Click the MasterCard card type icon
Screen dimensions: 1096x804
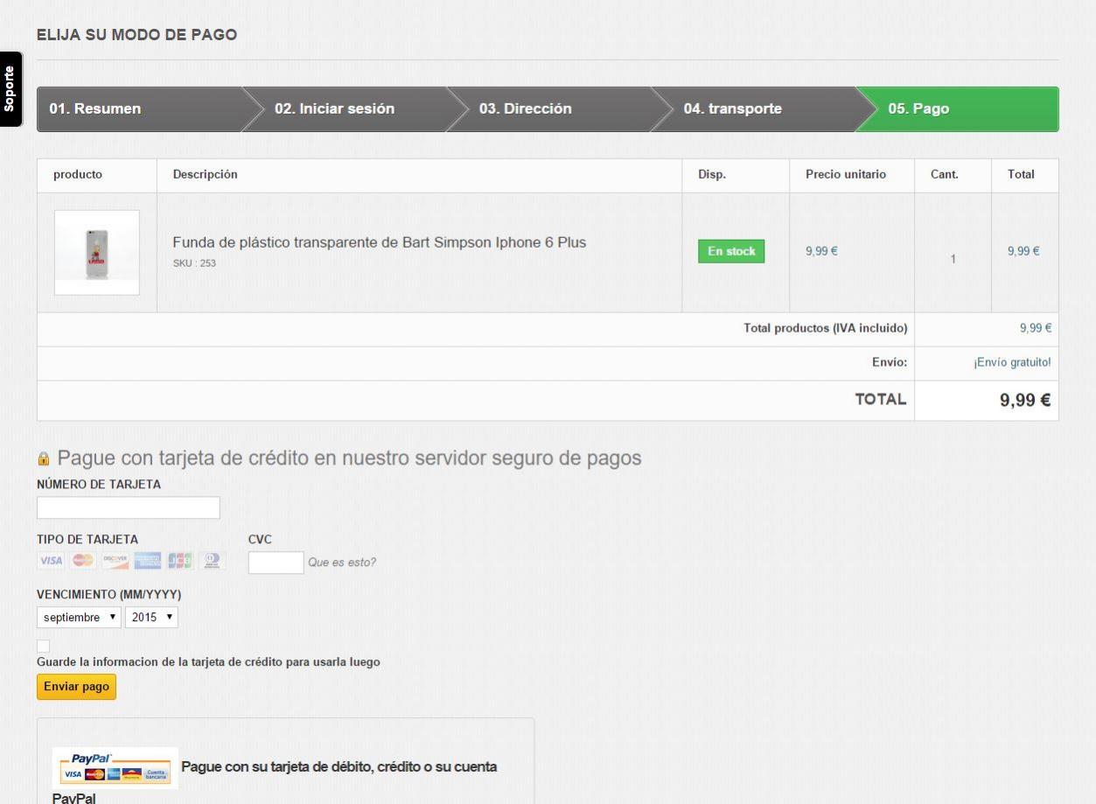(x=83, y=561)
